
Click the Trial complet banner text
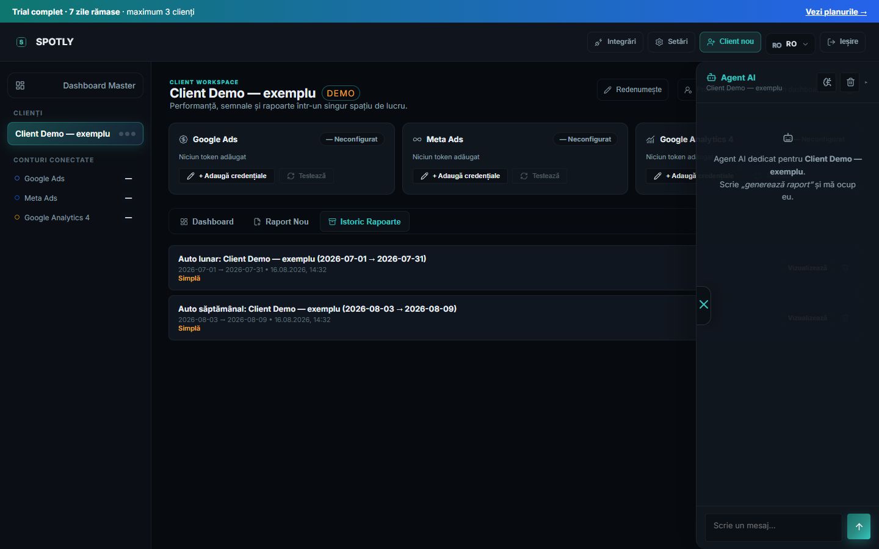tap(103, 12)
